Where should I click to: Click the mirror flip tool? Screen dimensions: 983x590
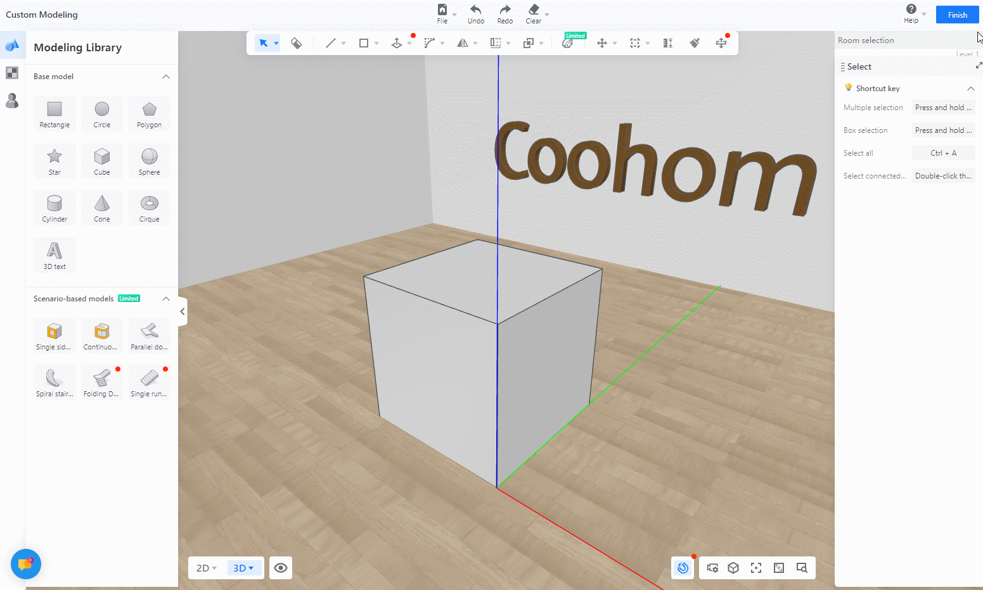coord(463,43)
